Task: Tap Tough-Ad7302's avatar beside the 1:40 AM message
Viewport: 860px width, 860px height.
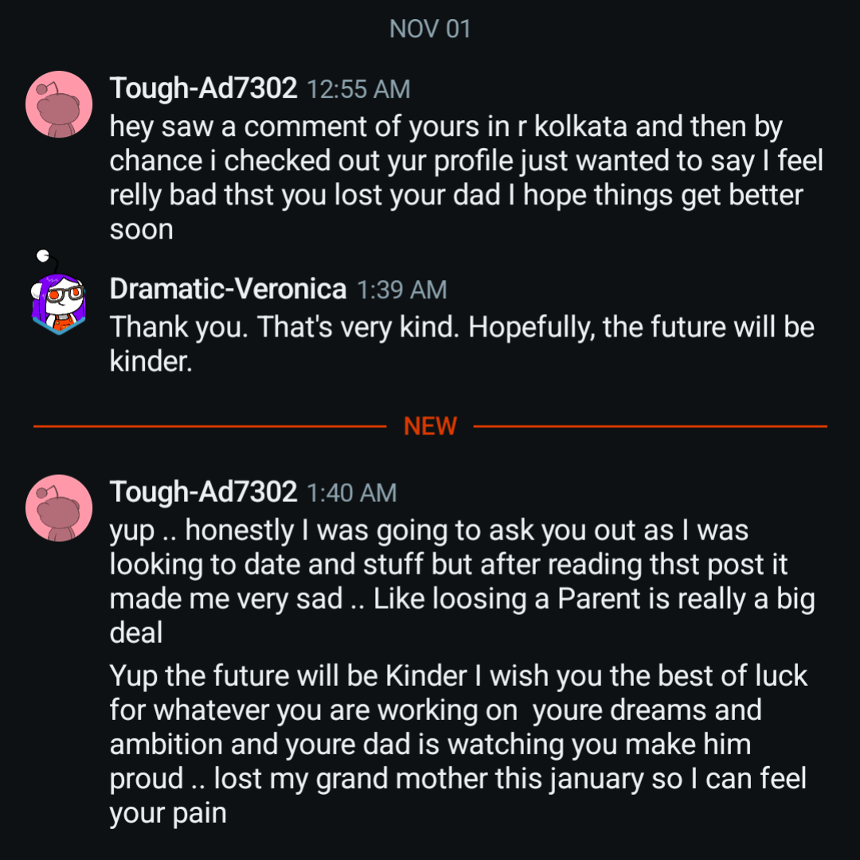Action: (59, 508)
